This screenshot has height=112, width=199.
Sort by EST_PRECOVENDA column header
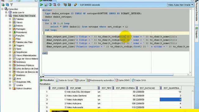[124, 88]
